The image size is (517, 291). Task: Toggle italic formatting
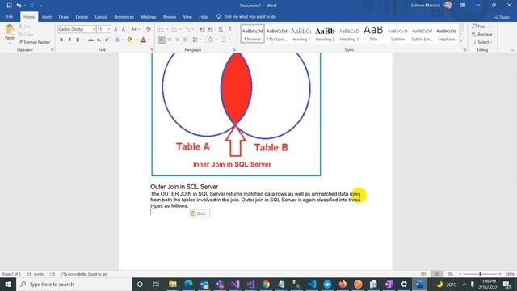(69, 40)
